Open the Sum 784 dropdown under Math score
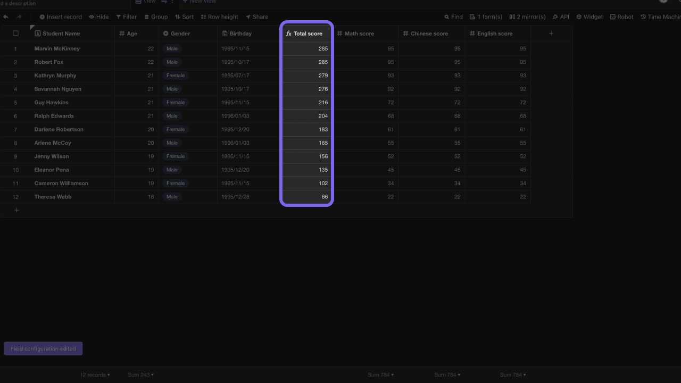This screenshot has height=383, width=681. [380, 375]
